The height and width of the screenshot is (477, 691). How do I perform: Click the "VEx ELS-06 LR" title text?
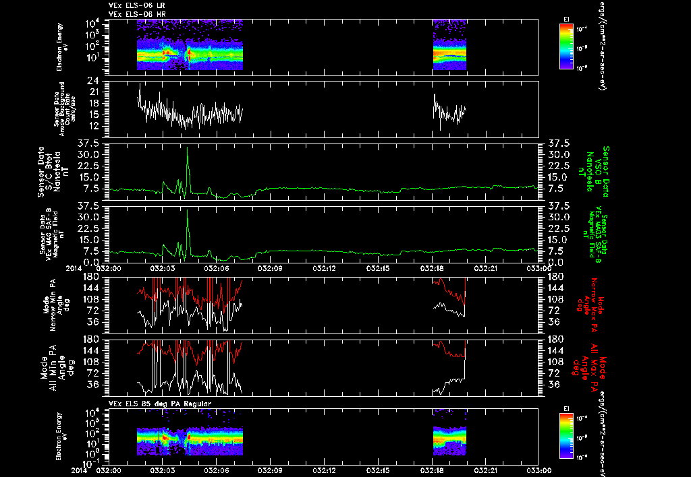point(136,5)
